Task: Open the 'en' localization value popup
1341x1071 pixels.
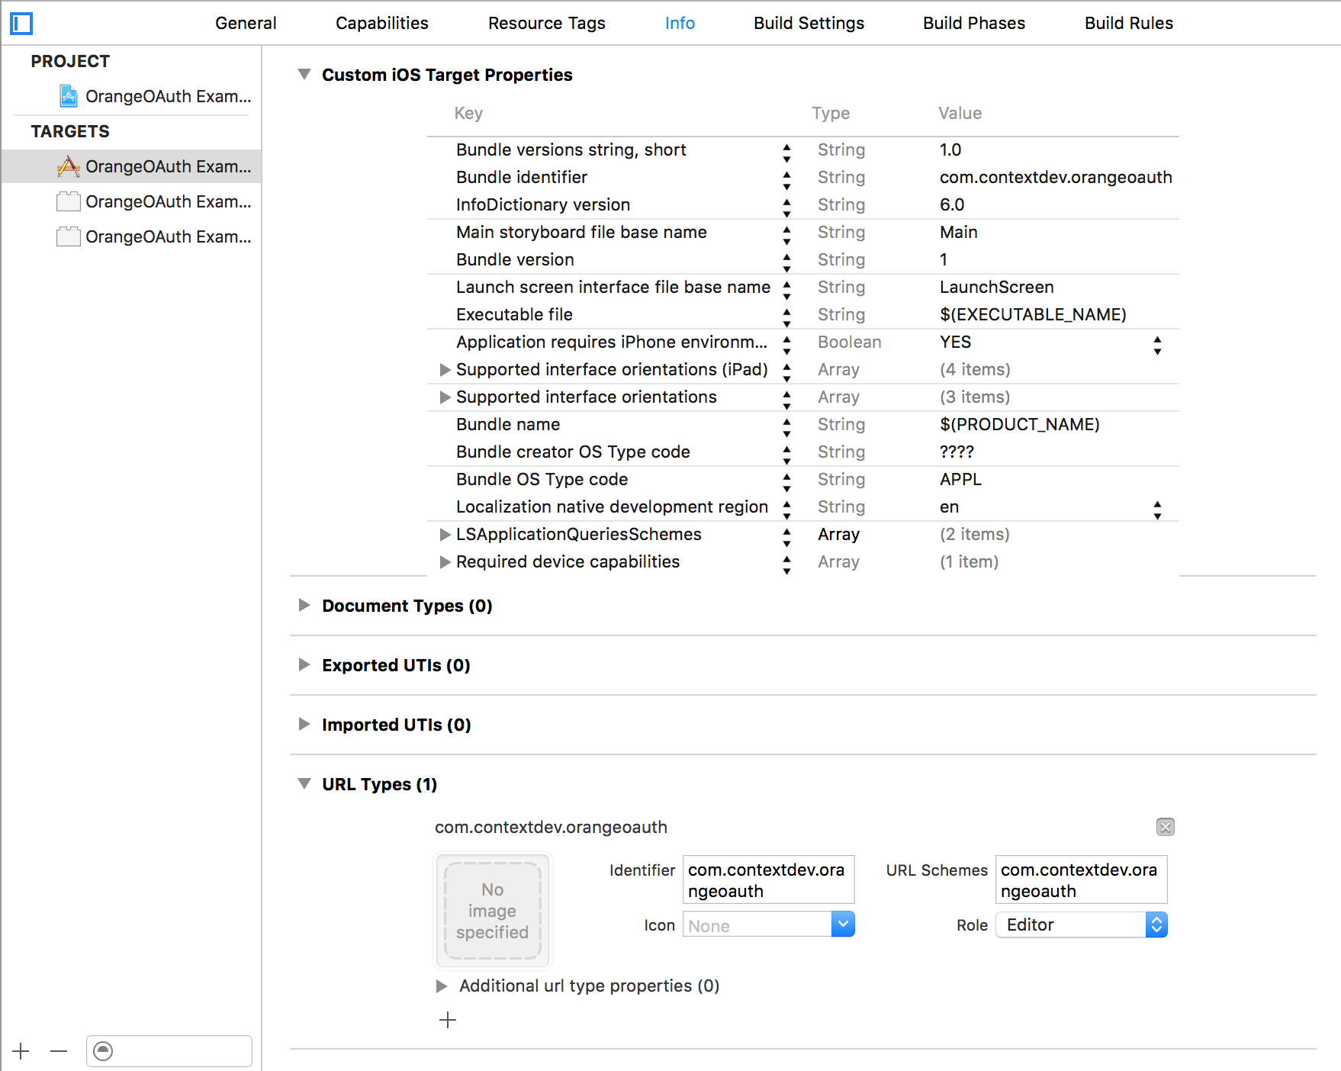Action: (x=1157, y=510)
